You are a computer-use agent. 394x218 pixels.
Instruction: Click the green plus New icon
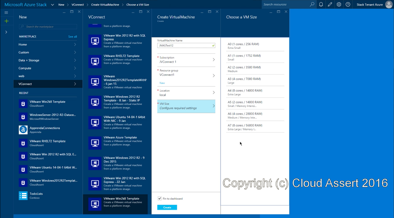tap(6, 21)
